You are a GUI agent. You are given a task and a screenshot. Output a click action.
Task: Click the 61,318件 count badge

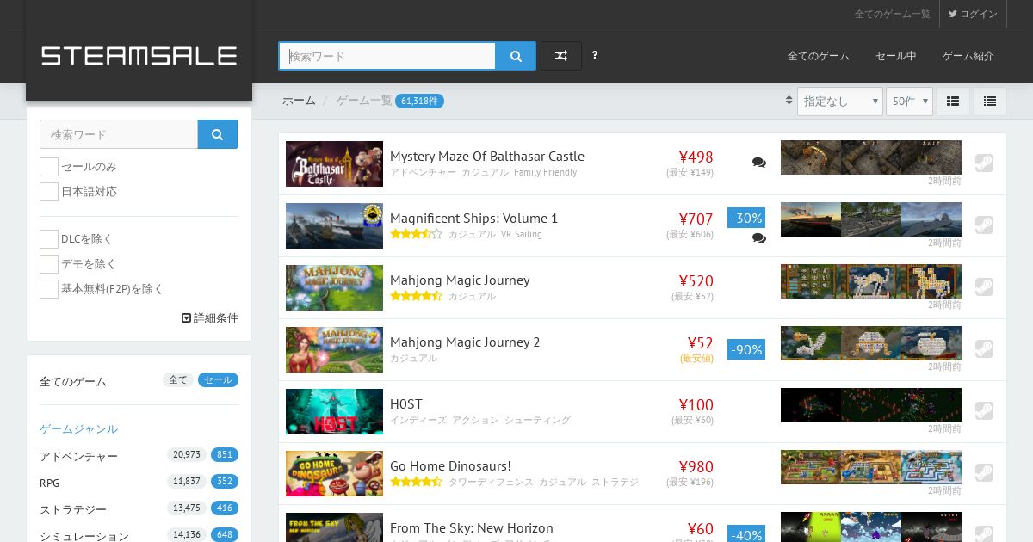coord(419,101)
